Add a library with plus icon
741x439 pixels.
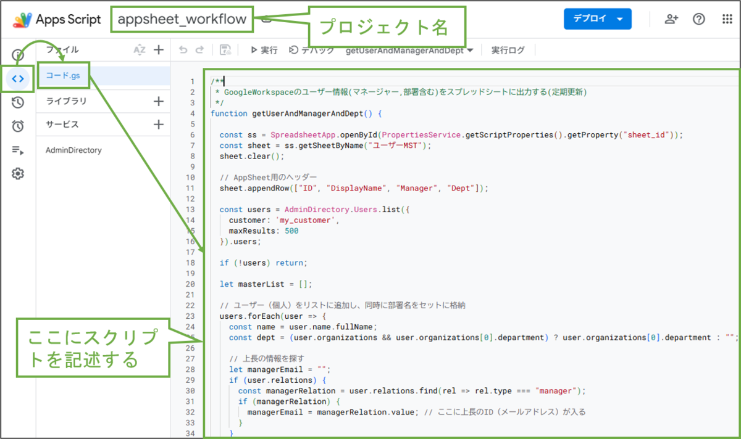(159, 101)
